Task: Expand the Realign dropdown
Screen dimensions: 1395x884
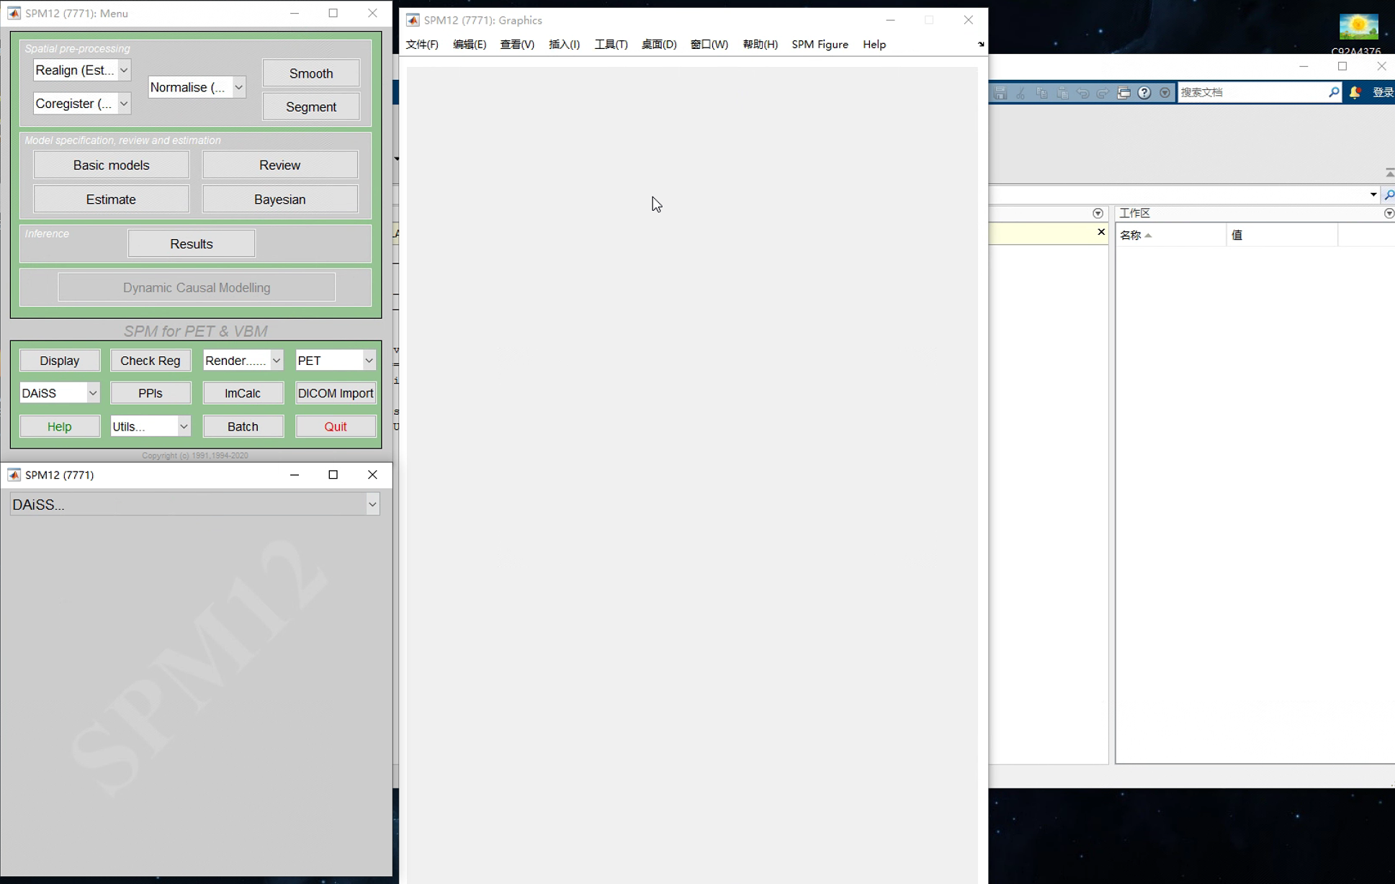Action: pos(124,70)
